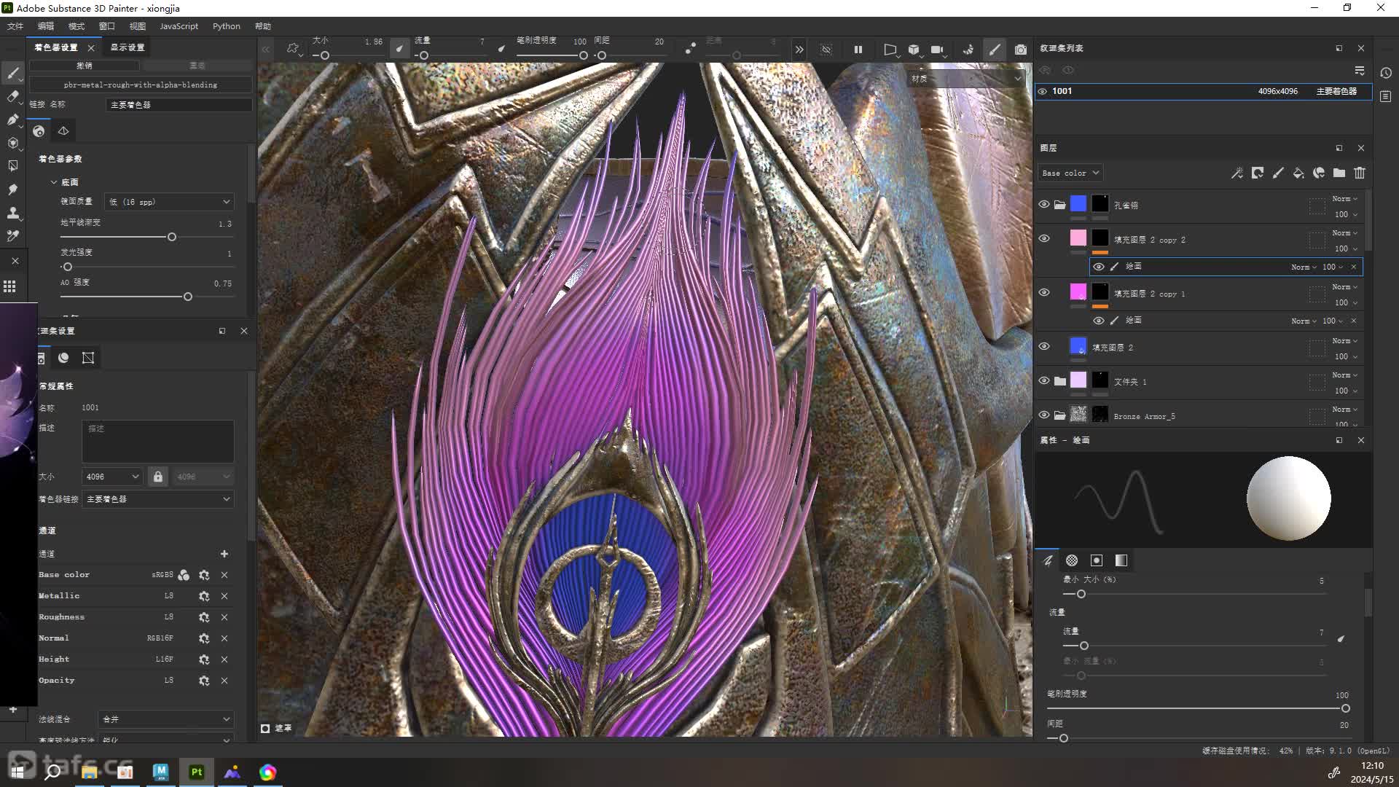This screenshot has height=787, width=1399.
Task: Select the Material picker eyedropper tool
Action: tap(12, 236)
